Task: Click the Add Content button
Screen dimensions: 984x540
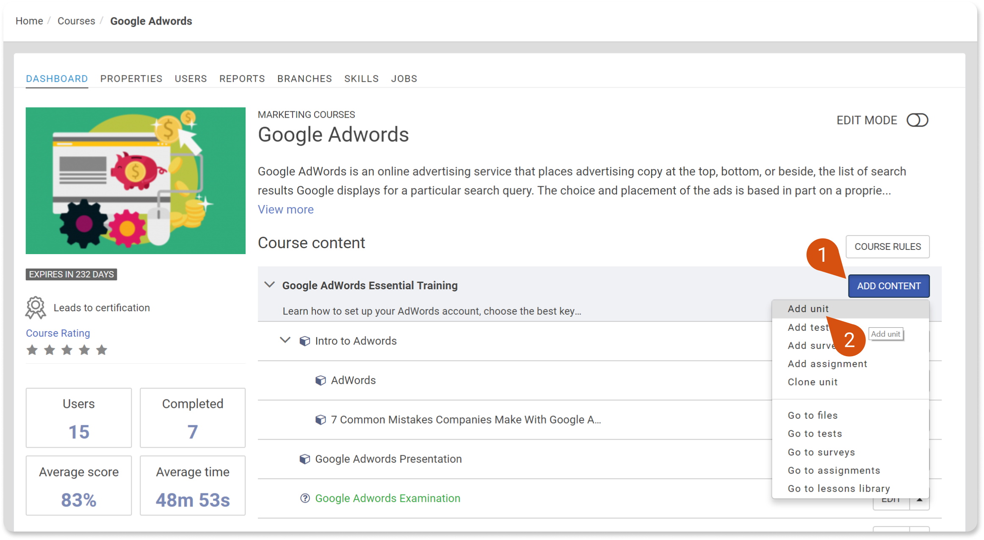Action: (x=889, y=286)
